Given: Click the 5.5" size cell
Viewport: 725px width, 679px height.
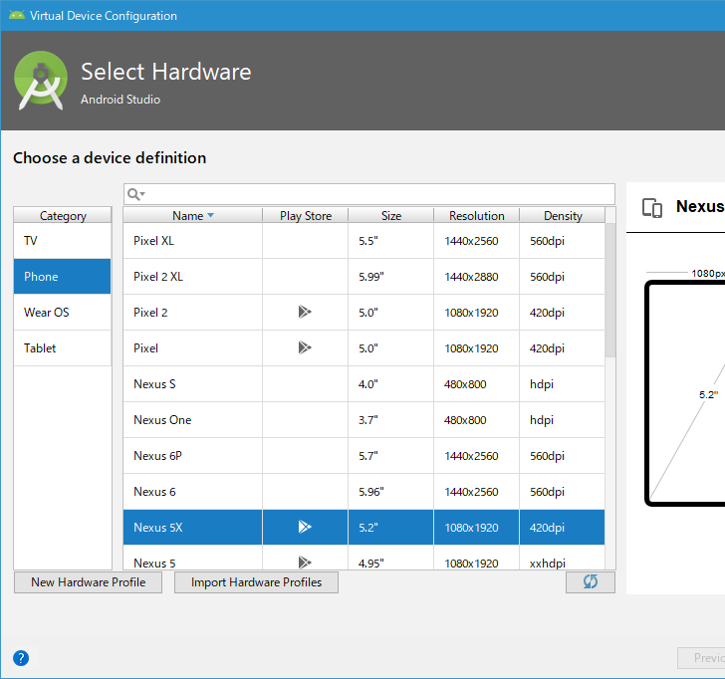Looking at the screenshot, I should [390, 241].
